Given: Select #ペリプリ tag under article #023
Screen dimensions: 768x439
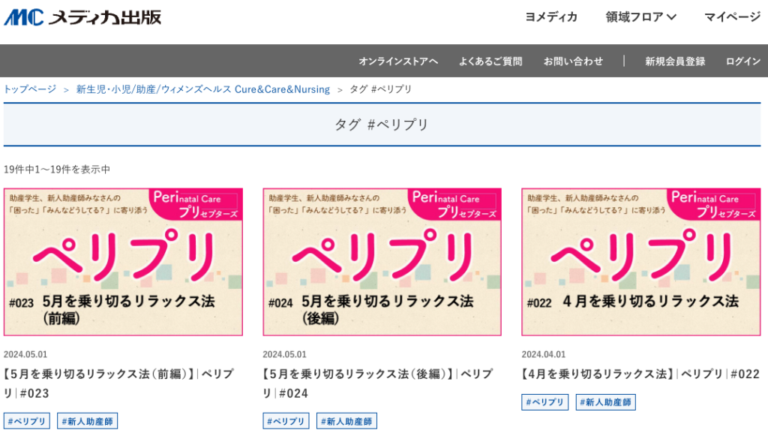Looking at the screenshot, I should tap(27, 421).
